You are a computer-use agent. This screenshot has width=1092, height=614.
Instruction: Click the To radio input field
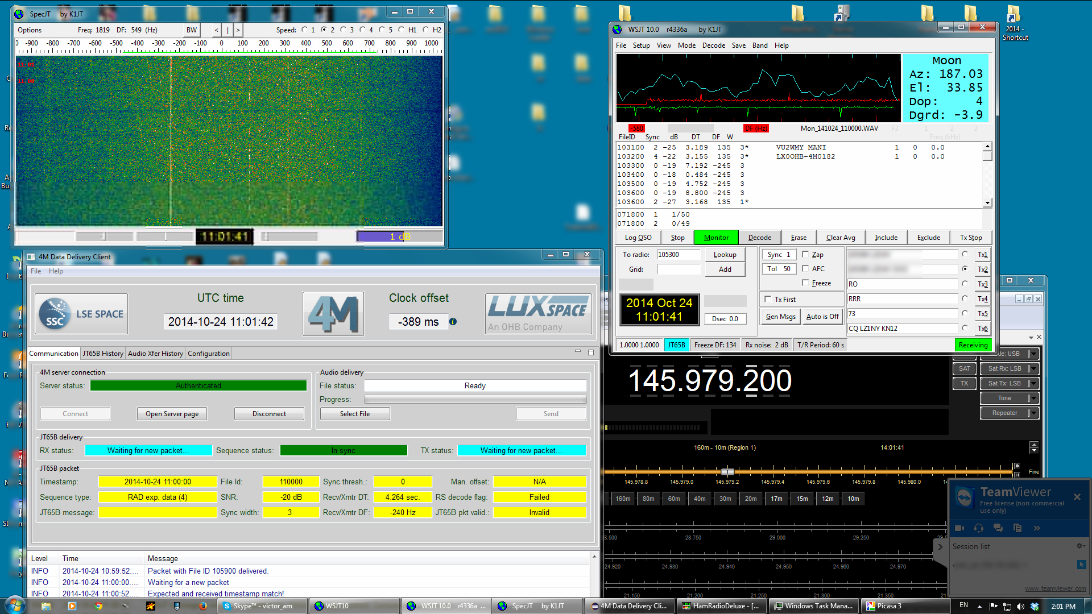click(679, 255)
